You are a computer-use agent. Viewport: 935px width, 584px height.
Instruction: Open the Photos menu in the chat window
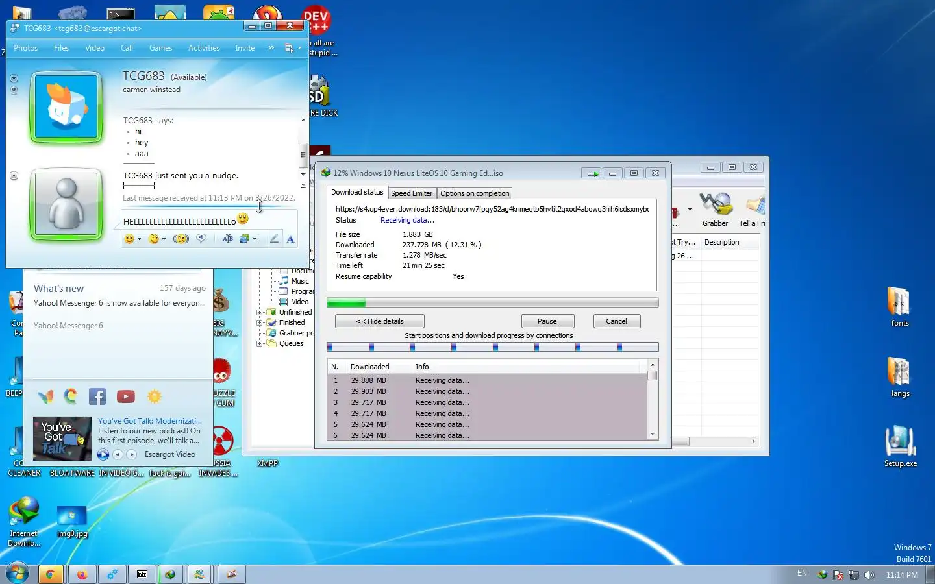26,48
